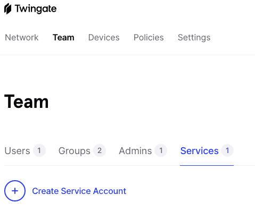
Task: Click the blue underline beneath Services
Action: [207, 165]
